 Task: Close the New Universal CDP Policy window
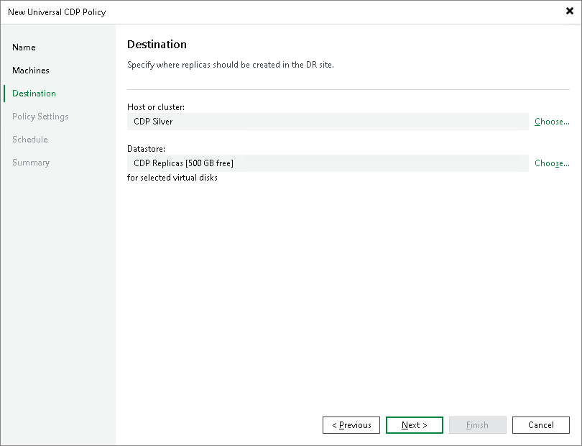(568, 11)
